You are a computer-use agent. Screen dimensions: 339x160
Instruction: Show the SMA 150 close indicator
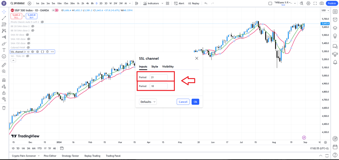pyautogui.click(x=29, y=43)
